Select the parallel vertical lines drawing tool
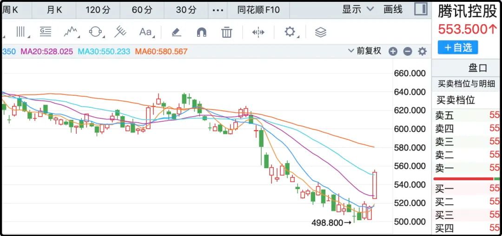The height and width of the screenshot is (236, 502). 21,32
